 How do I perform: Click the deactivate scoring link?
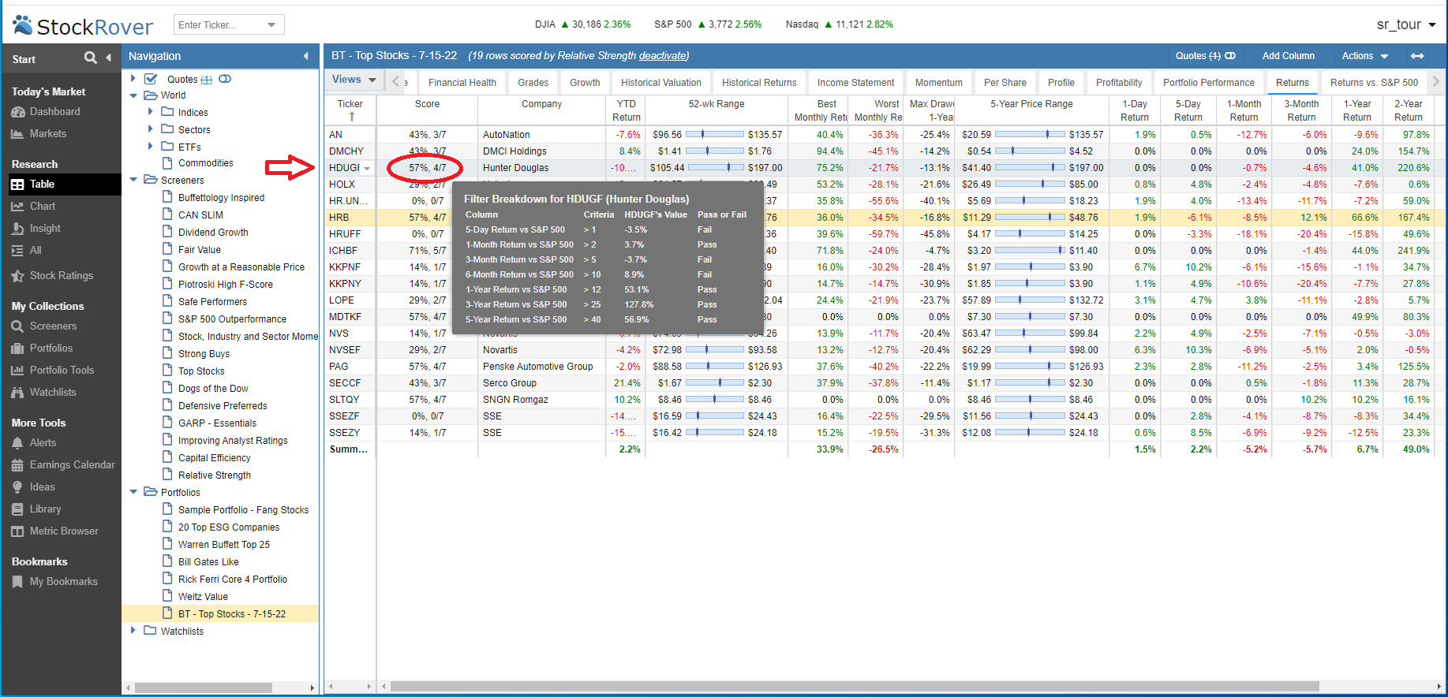point(662,56)
